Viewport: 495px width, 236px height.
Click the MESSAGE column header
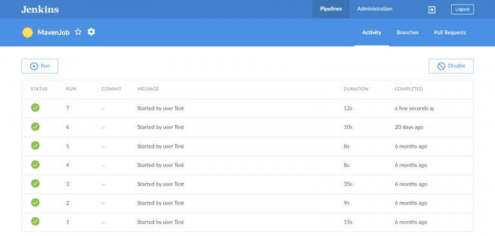(148, 89)
